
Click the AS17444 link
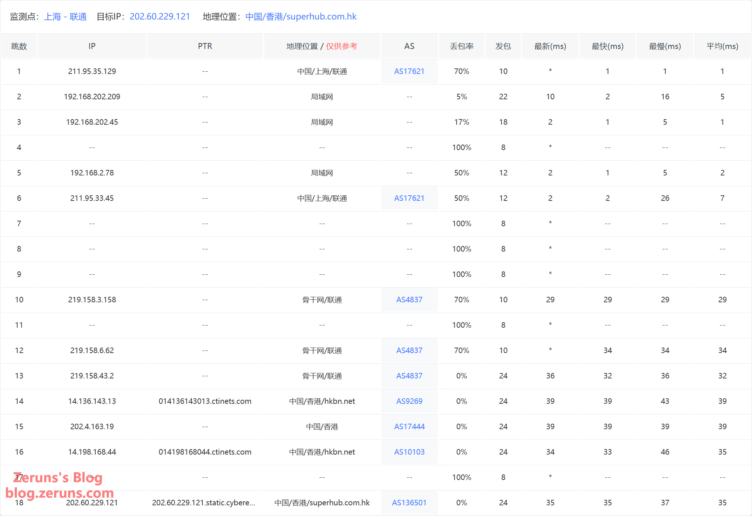pos(409,427)
